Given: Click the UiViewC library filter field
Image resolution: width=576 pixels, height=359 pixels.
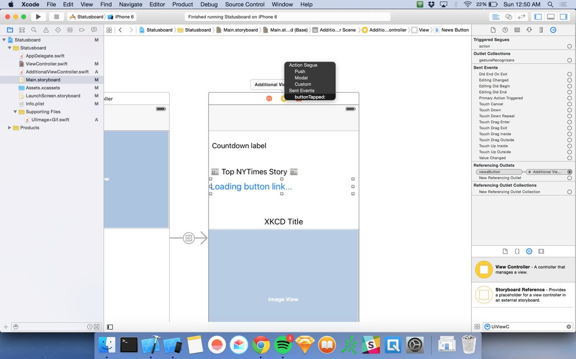Looking at the screenshot, I should (527, 327).
